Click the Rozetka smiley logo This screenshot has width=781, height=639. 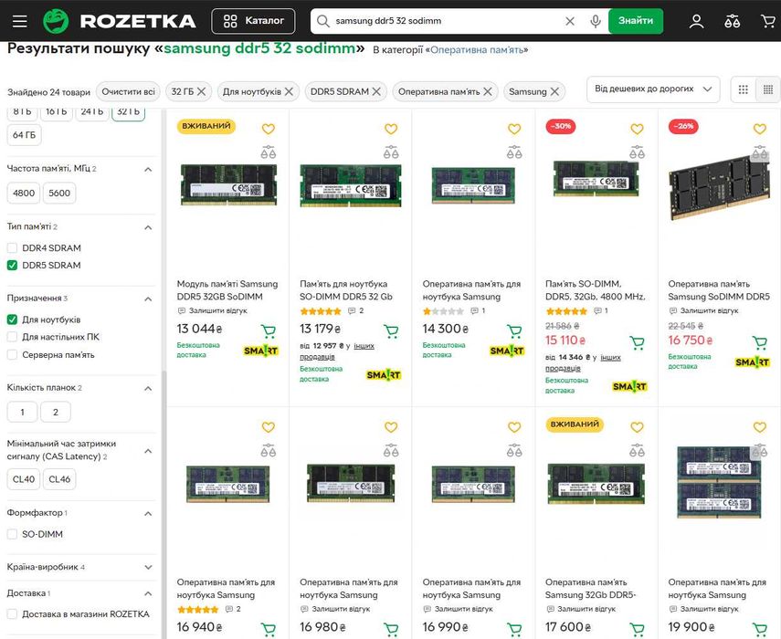[x=56, y=21]
